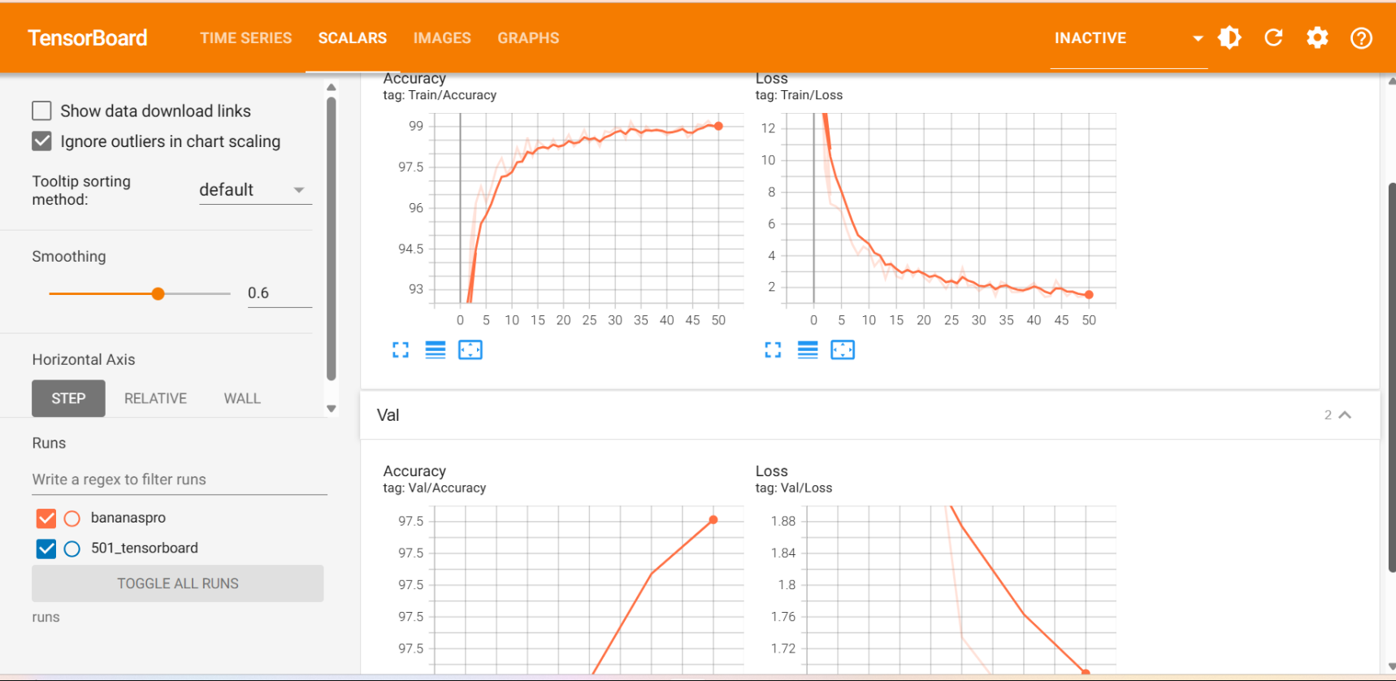The image size is (1396, 681).
Task: Uncheck Ignore outliers in chart scaling
Action: point(41,141)
